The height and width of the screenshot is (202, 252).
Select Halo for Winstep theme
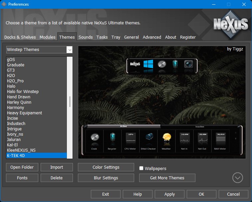point(37,91)
